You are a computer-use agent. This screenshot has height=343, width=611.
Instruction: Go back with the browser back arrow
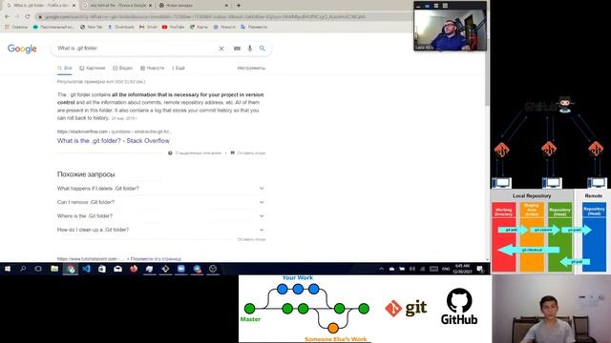[8, 17]
